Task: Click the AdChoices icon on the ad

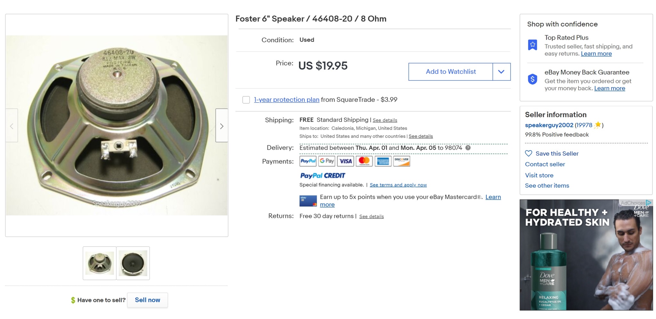Action: click(649, 203)
